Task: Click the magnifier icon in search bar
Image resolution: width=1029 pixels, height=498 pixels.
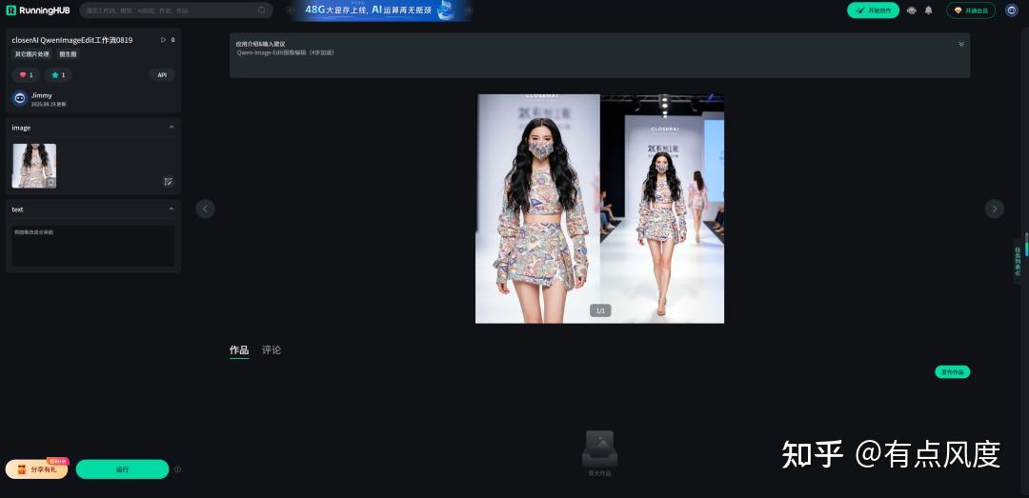Action: 262,10
